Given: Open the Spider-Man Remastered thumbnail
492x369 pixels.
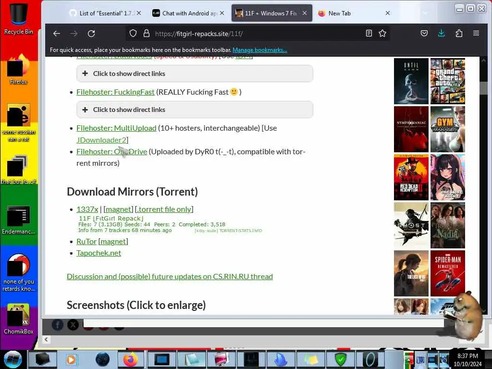Looking at the screenshot, I should point(447,273).
